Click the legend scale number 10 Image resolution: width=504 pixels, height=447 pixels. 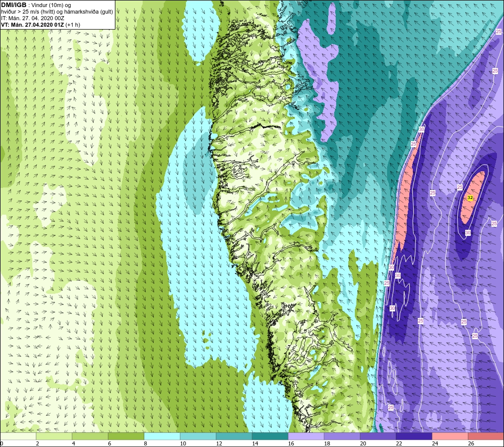coord(183,443)
